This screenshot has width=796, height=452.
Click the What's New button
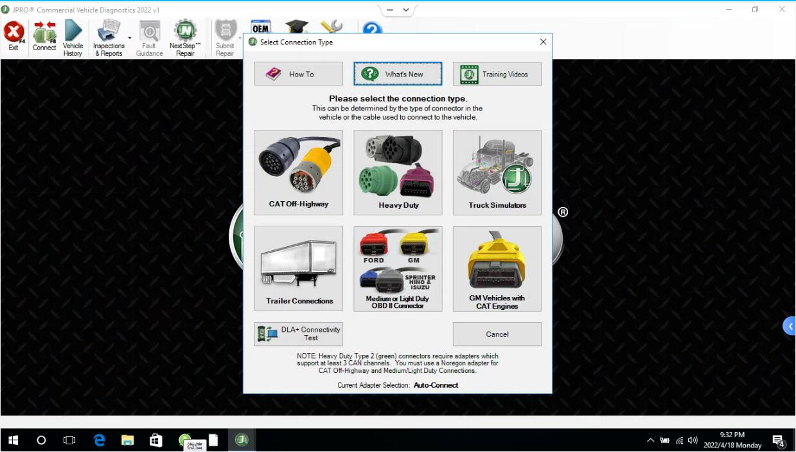[398, 74]
